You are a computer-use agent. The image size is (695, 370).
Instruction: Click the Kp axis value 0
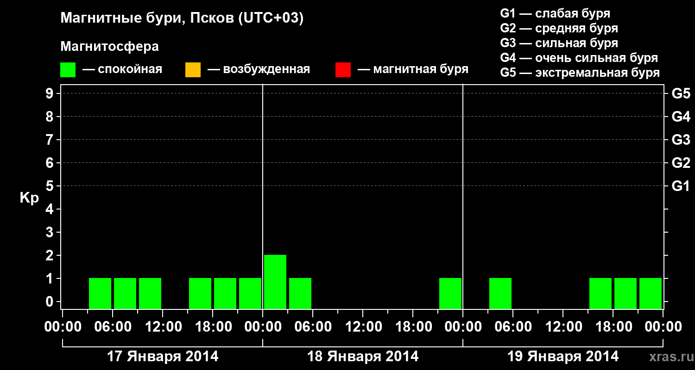tap(51, 302)
